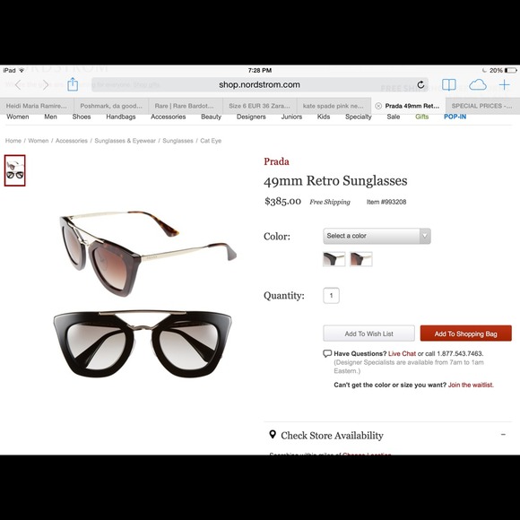Tap the location pin icon near Check Store Availability
The image size is (520, 520).
(273, 434)
